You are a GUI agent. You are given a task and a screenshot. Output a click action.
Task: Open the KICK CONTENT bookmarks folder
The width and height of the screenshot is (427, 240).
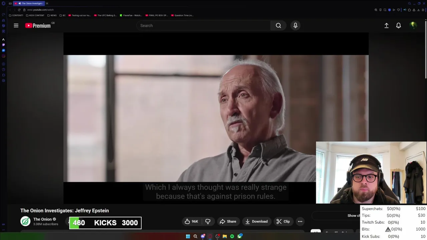pyautogui.click(x=35, y=15)
